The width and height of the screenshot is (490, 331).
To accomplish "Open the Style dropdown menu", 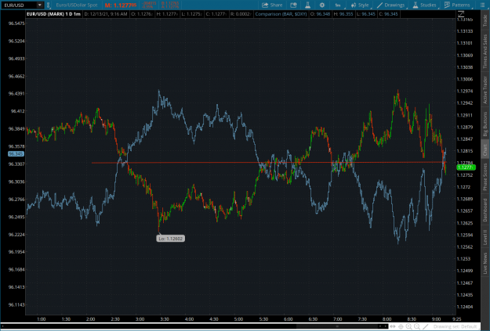I will (x=360, y=5).
